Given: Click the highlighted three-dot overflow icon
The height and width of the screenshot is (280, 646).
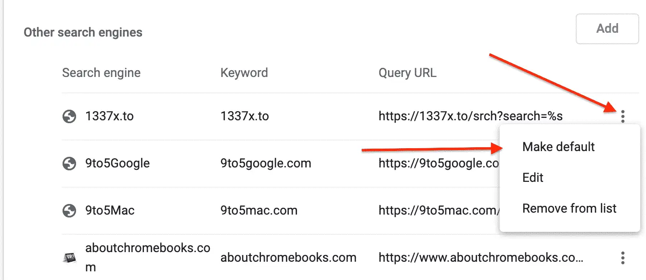Looking at the screenshot, I should (x=623, y=116).
